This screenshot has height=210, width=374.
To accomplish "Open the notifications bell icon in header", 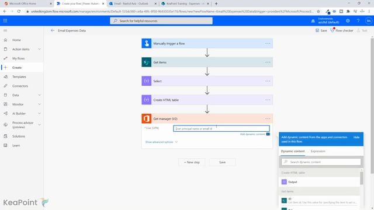I will [313, 21].
